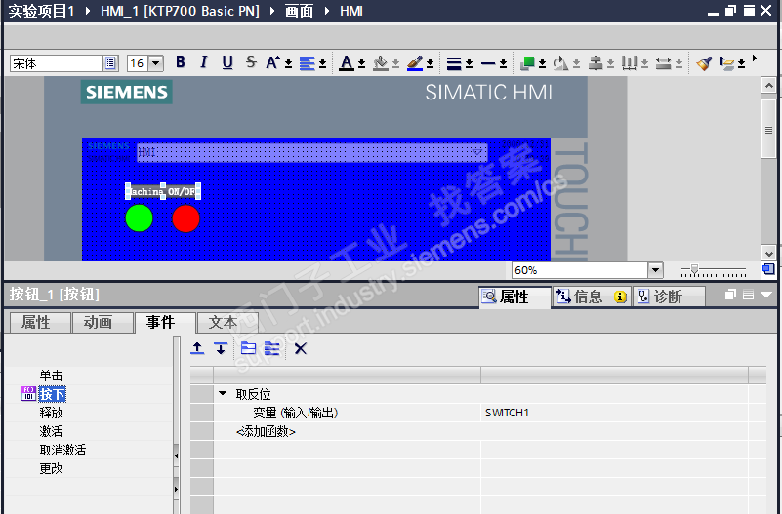Image resolution: width=782 pixels, height=514 pixels.
Task: Click the 宋体 font name field
Action: pyautogui.click(x=57, y=63)
